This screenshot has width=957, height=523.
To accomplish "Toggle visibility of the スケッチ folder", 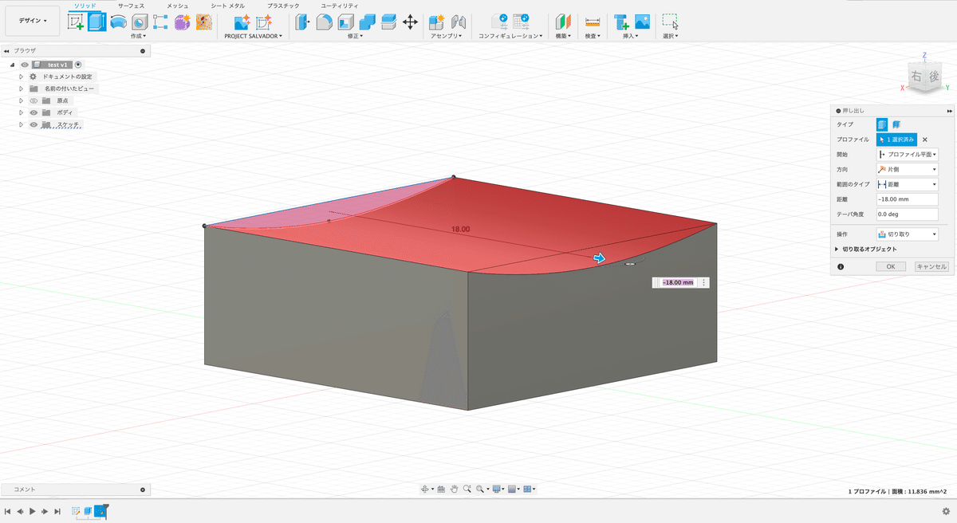I will pyautogui.click(x=33, y=125).
